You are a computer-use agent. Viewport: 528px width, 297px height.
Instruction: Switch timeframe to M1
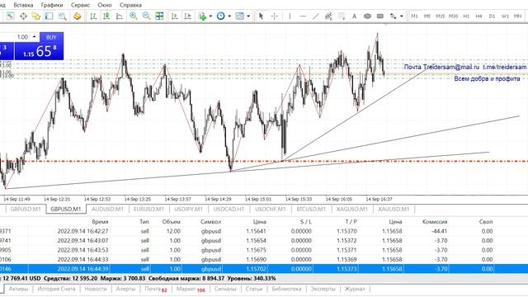click(x=414, y=16)
